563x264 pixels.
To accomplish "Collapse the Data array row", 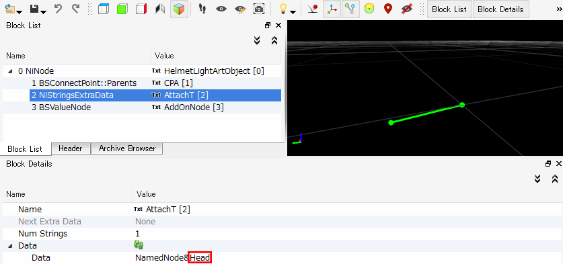I will tap(9, 246).
